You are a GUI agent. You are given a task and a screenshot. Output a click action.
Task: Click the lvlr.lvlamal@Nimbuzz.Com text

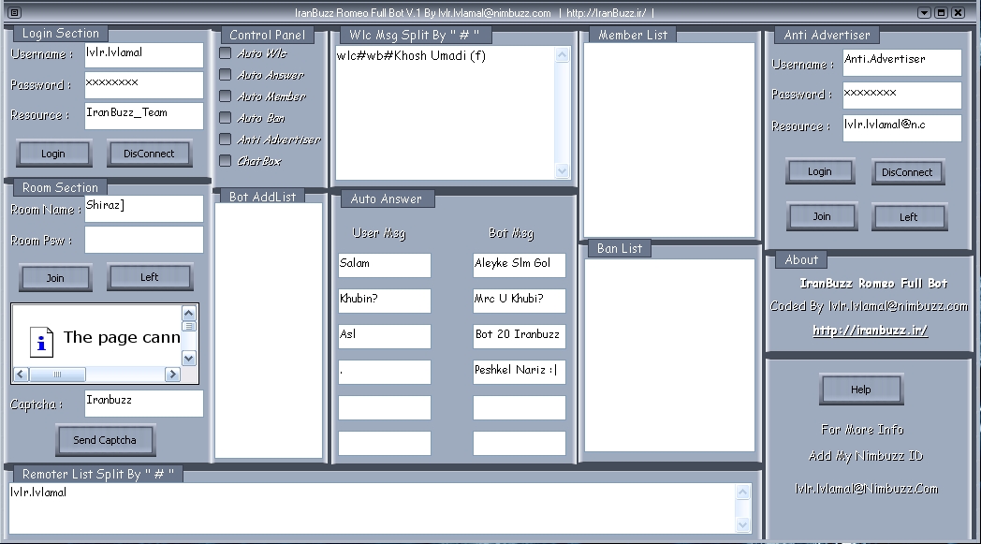pyautogui.click(x=867, y=489)
